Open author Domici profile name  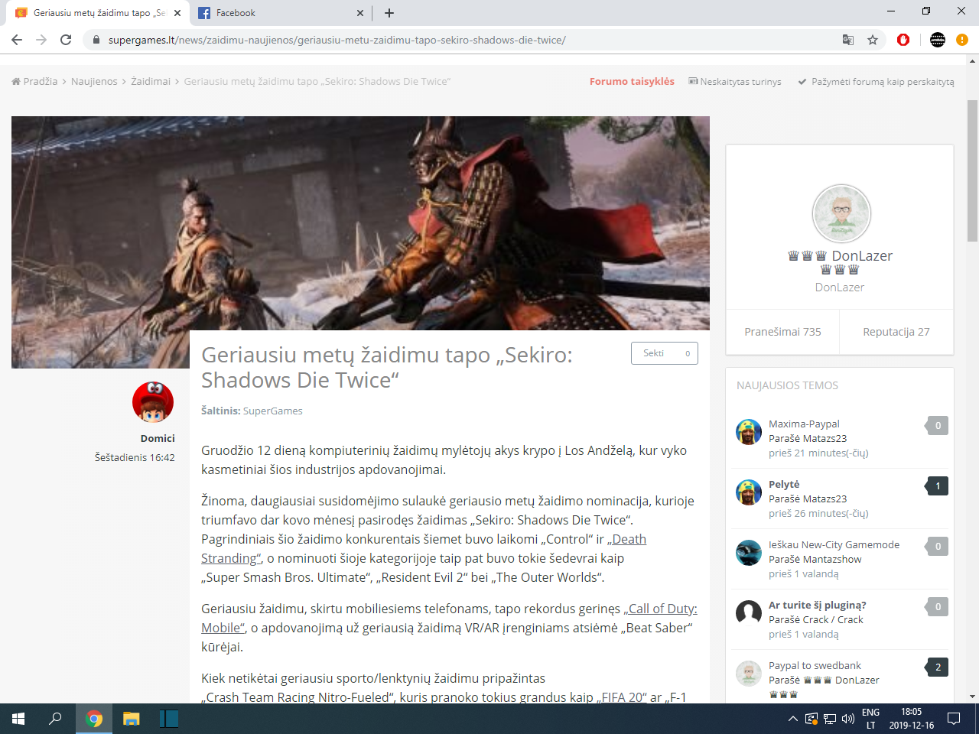(x=158, y=438)
